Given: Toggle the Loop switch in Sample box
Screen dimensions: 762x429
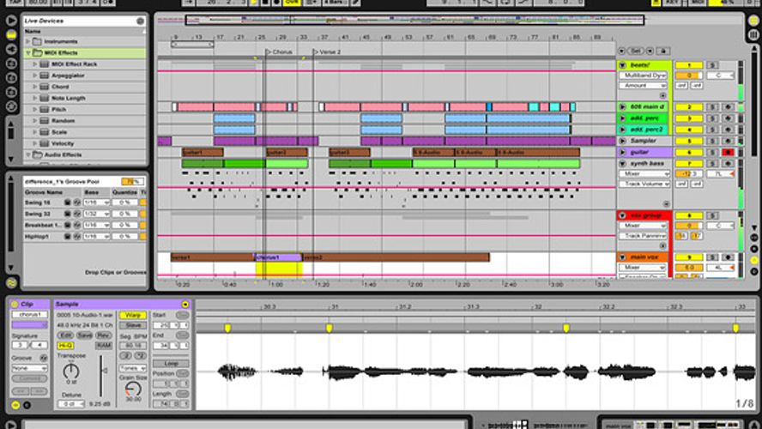Looking at the screenshot, I should [171, 364].
